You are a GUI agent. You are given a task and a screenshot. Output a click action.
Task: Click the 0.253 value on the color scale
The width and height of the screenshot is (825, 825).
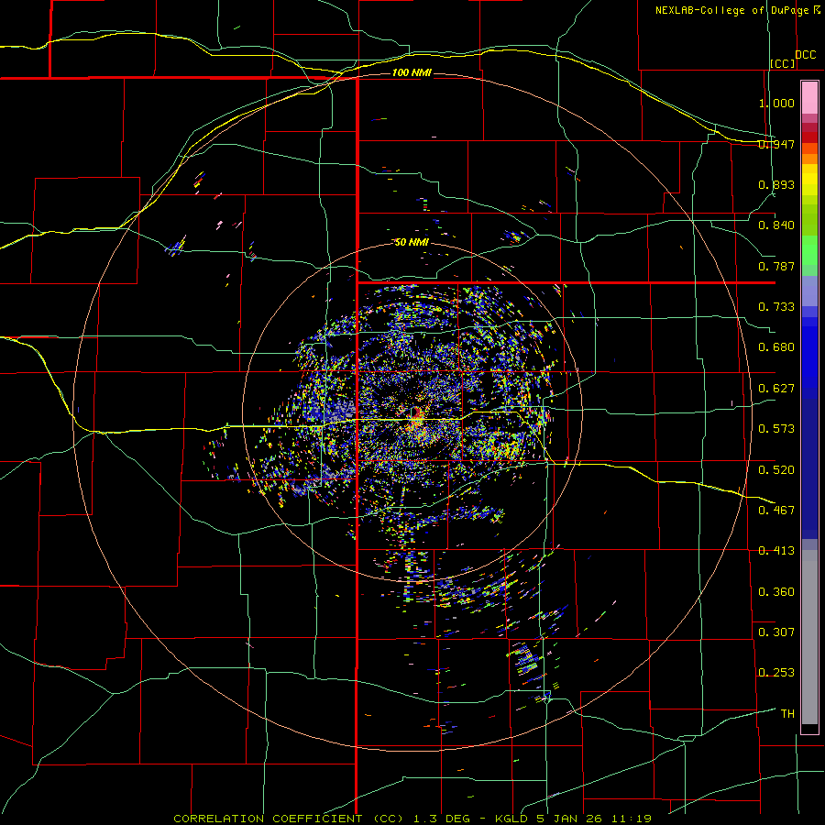click(776, 673)
